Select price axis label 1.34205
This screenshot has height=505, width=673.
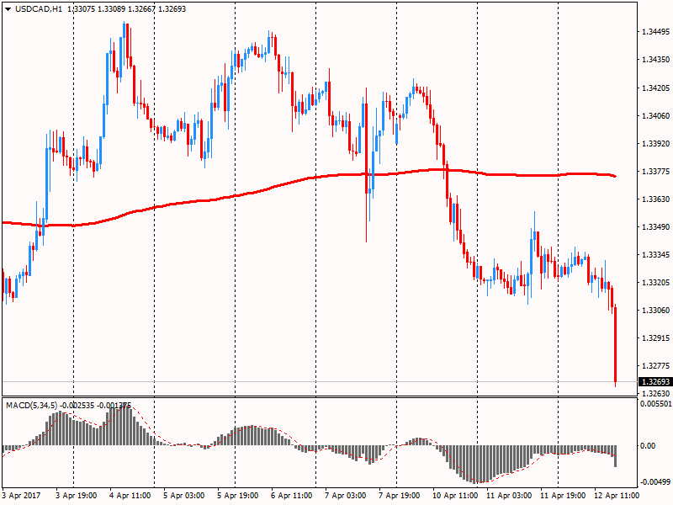[x=655, y=88]
